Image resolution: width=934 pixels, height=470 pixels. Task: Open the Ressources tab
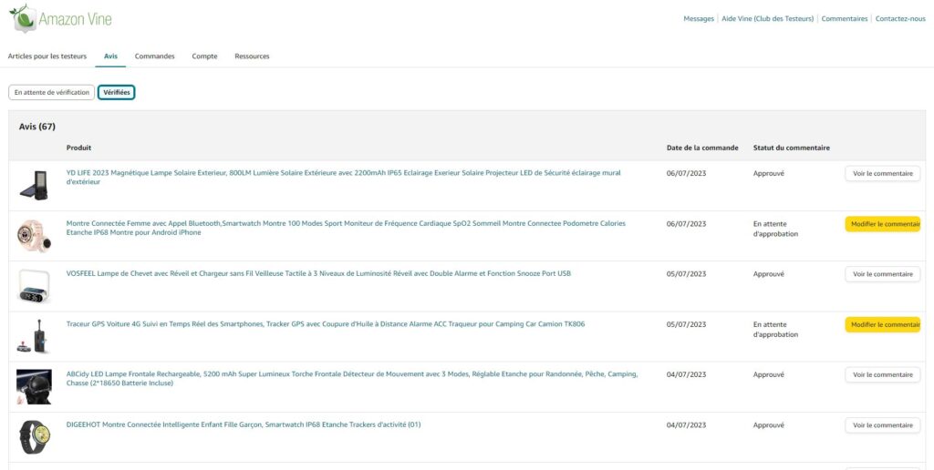click(x=252, y=56)
